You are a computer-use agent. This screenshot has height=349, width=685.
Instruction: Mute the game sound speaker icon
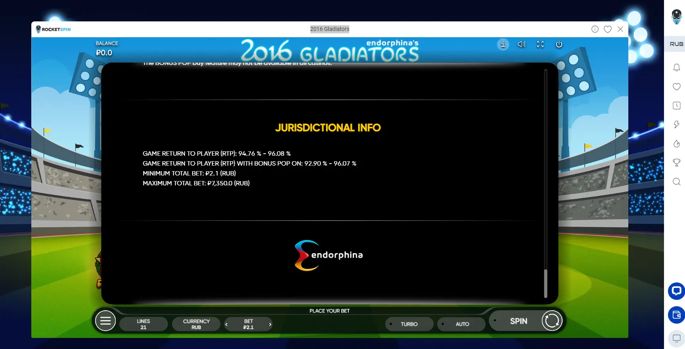(521, 44)
